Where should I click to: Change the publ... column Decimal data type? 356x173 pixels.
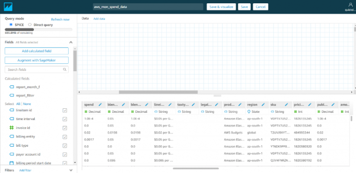325,111
